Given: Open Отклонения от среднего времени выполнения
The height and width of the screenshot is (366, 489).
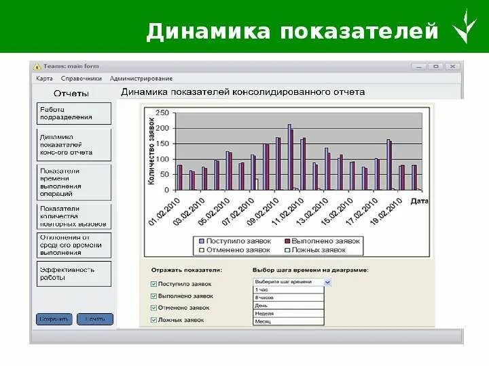Looking at the screenshot, I should click(x=74, y=245).
